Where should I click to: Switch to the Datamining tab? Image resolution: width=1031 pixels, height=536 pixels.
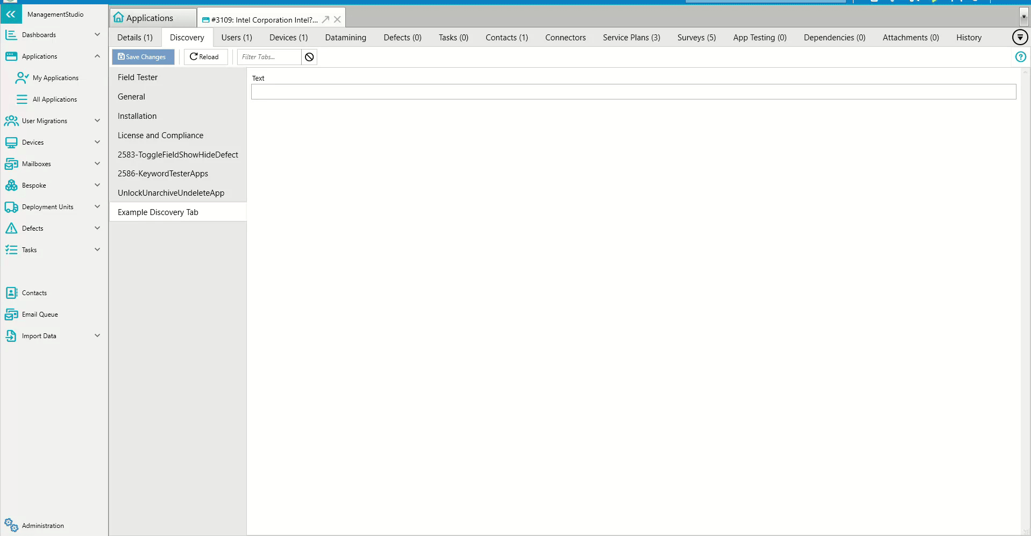[345, 38]
